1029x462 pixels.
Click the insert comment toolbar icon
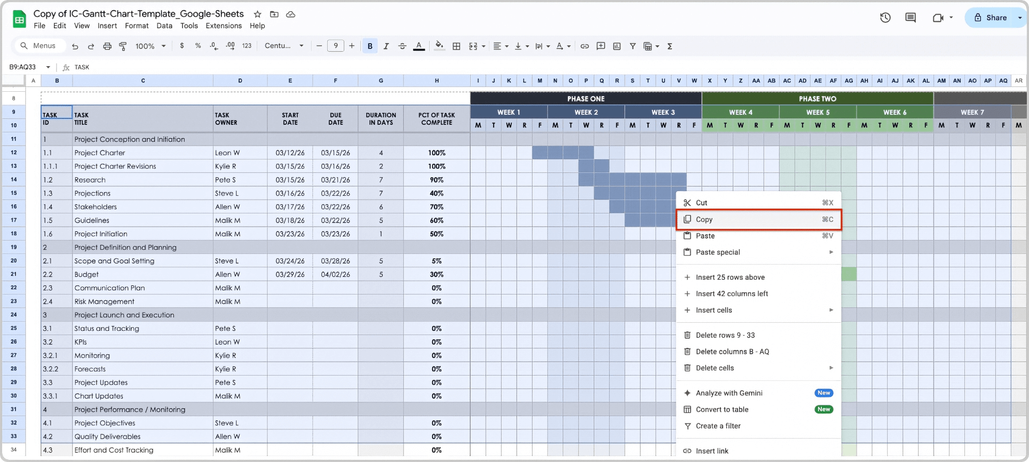click(600, 46)
